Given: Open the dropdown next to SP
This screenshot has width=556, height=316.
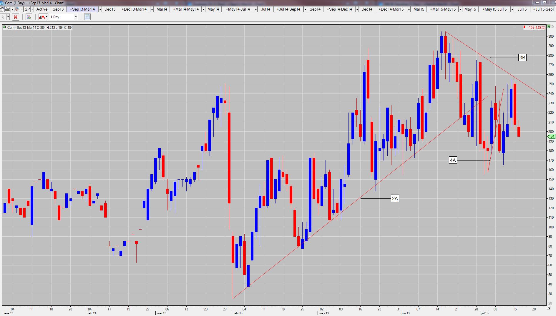Looking at the screenshot, I should click(32, 9).
